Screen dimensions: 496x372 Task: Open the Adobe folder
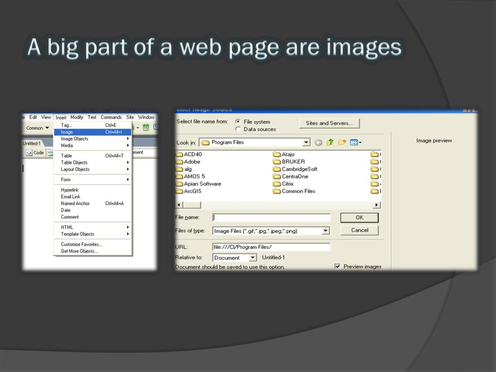188,162
